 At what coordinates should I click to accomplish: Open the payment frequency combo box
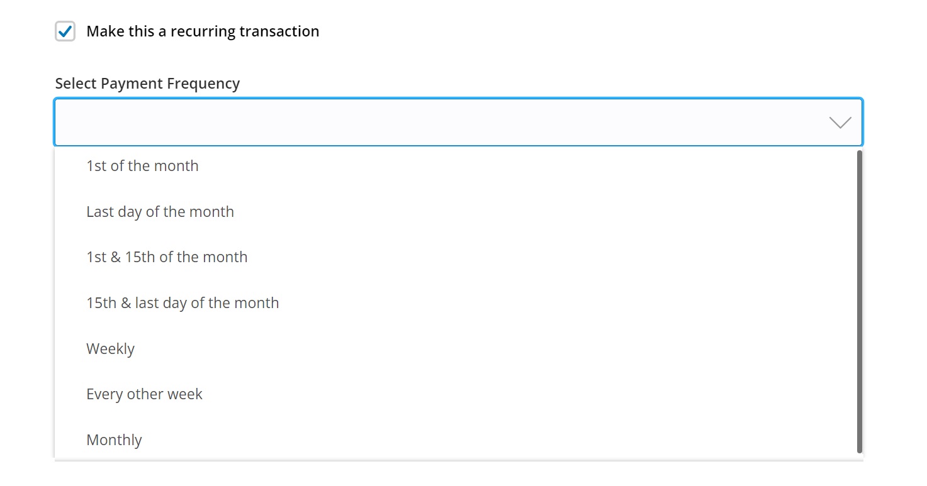(x=441, y=122)
